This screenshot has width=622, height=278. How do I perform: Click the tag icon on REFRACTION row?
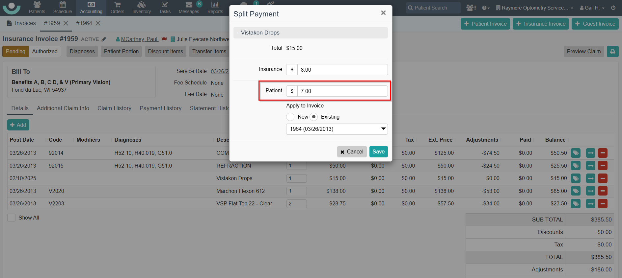[576, 166]
